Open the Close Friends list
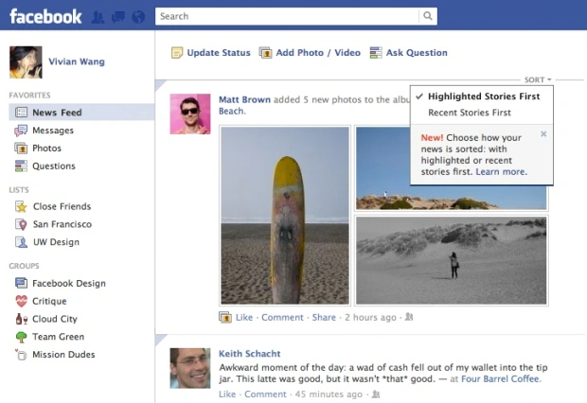This screenshot has width=587, height=403. [x=62, y=206]
